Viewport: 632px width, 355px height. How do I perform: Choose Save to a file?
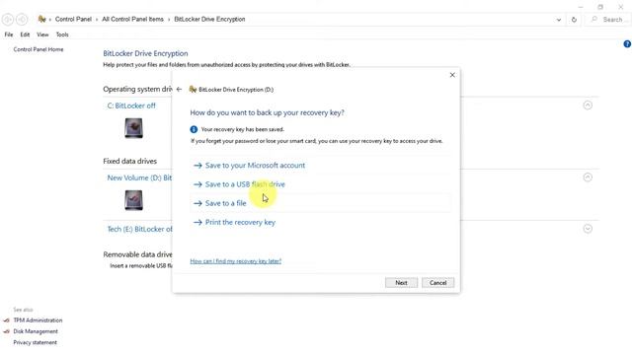click(x=226, y=203)
